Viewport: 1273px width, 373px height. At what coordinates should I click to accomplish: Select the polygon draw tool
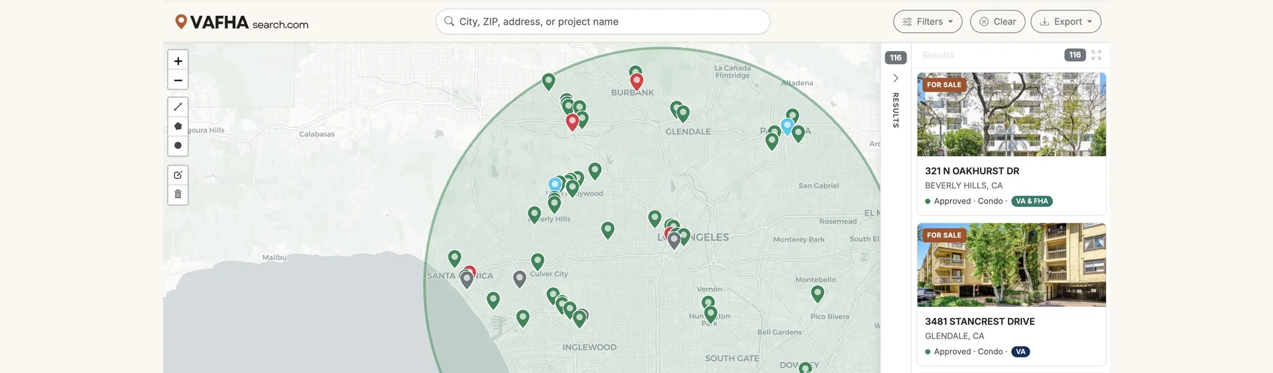click(x=178, y=126)
